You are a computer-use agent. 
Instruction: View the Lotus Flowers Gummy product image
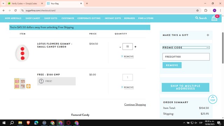[22, 53]
